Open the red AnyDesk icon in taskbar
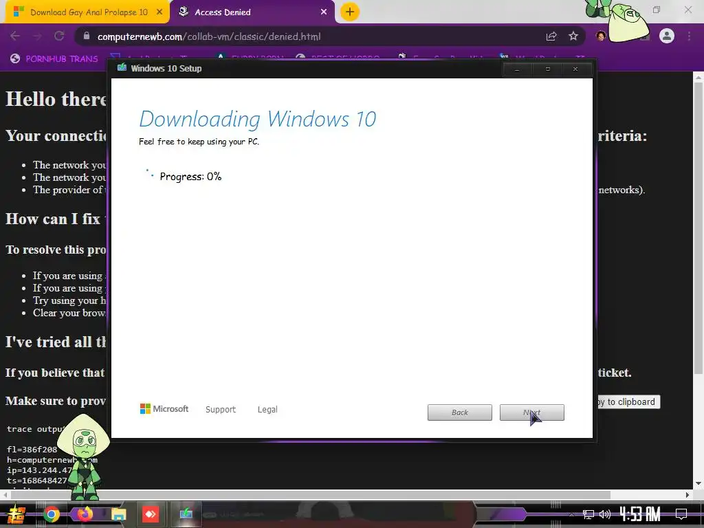 pyautogui.click(x=151, y=514)
